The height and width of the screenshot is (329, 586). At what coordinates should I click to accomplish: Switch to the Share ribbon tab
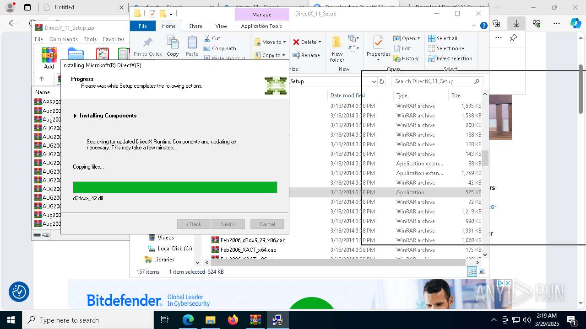click(x=195, y=26)
